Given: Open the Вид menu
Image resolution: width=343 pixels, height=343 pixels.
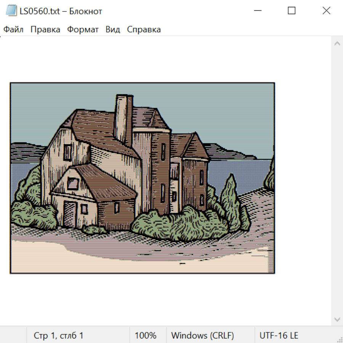Looking at the screenshot, I should (x=112, y=30).
